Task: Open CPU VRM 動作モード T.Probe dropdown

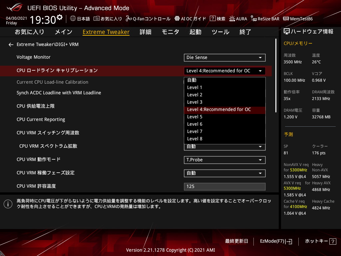Action: [x=225, y=160]
